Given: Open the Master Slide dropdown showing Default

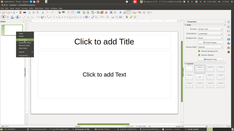Looking at the screenshot, I should [210, 47].
